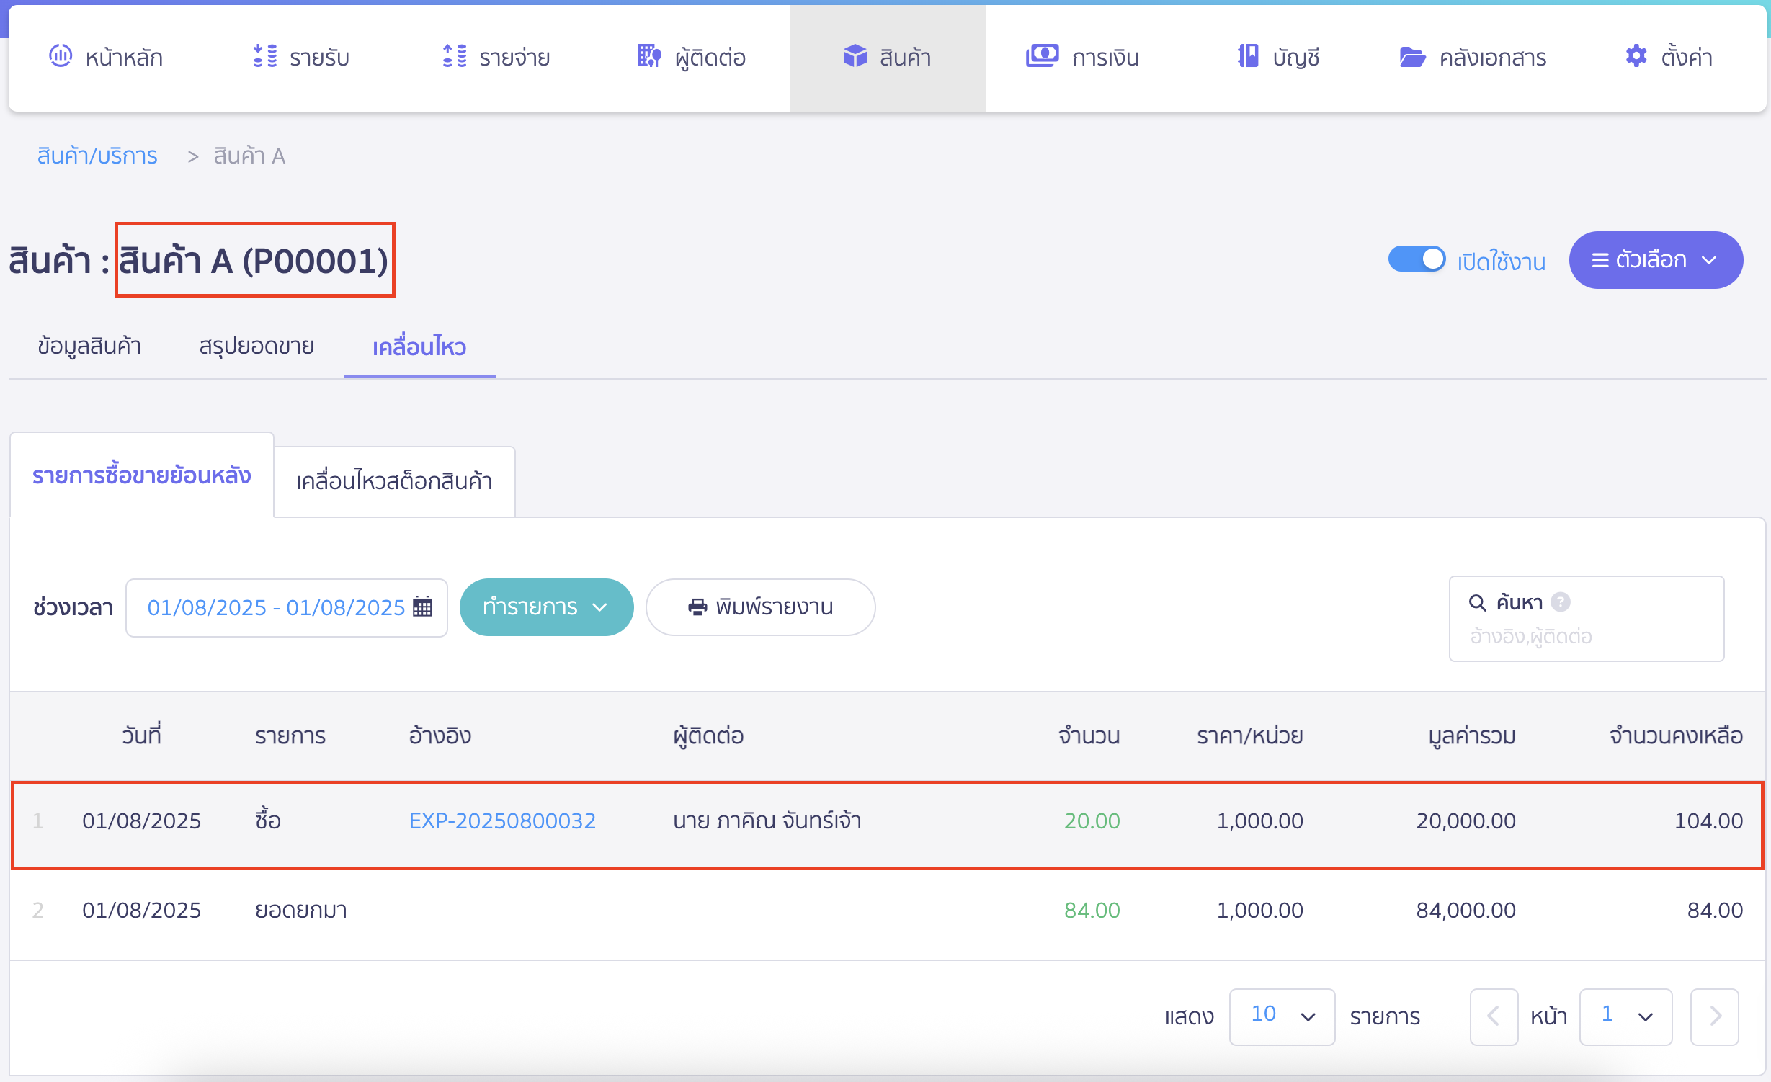Click the มูลค่ารวม column header
The image size is (1771, 1082).
click(x=1471, y=736)
